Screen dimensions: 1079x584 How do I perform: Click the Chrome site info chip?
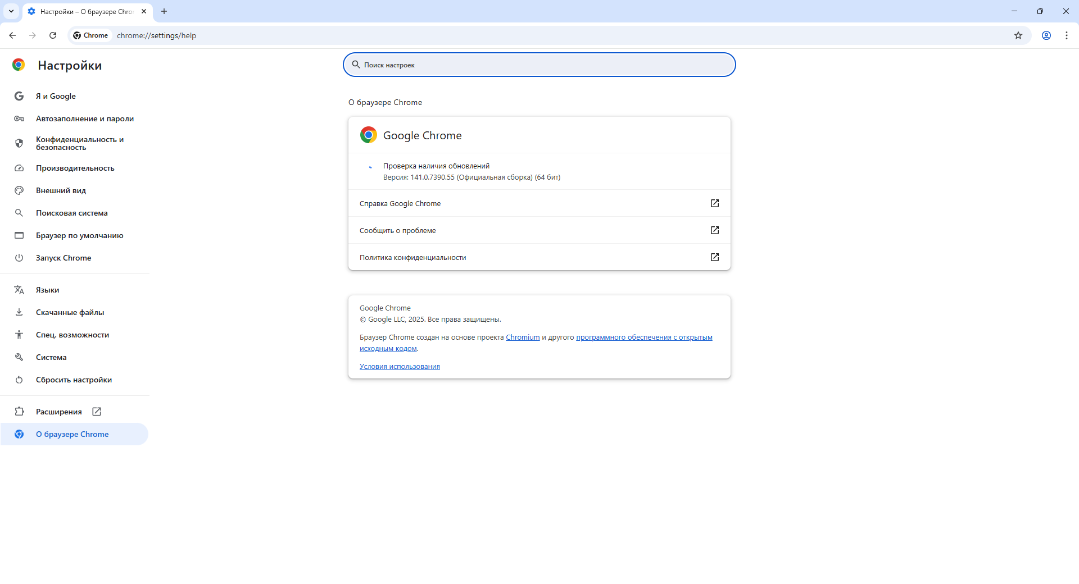point(90,35)
